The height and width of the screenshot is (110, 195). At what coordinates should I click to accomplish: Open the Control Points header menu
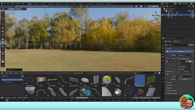pos(37,6)
